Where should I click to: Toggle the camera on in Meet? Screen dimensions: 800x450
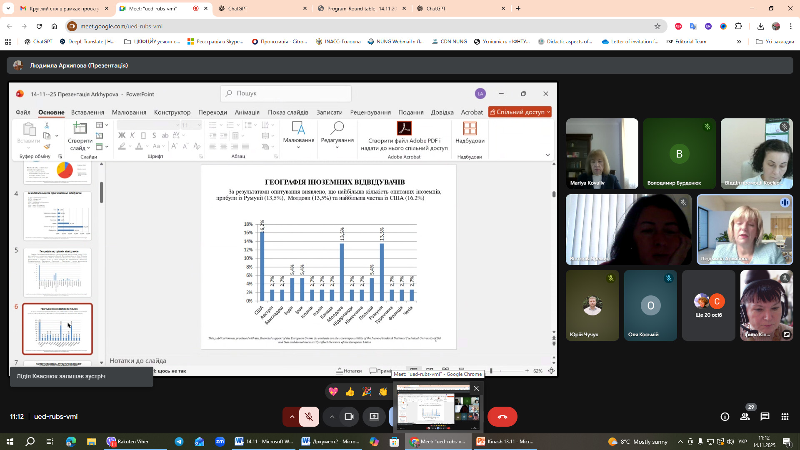[x=349, y=417]
